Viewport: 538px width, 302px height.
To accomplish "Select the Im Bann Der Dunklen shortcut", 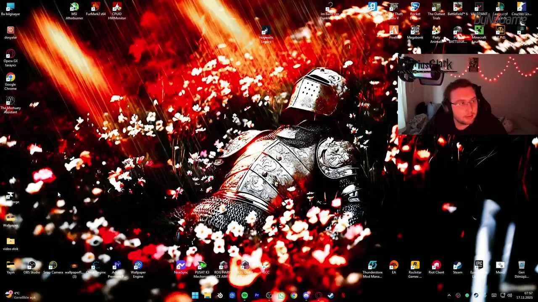I will (330, 11).
